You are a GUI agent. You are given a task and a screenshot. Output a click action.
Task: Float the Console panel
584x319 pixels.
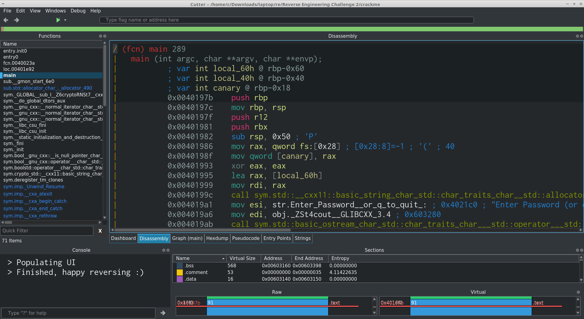tap(164, 250)
